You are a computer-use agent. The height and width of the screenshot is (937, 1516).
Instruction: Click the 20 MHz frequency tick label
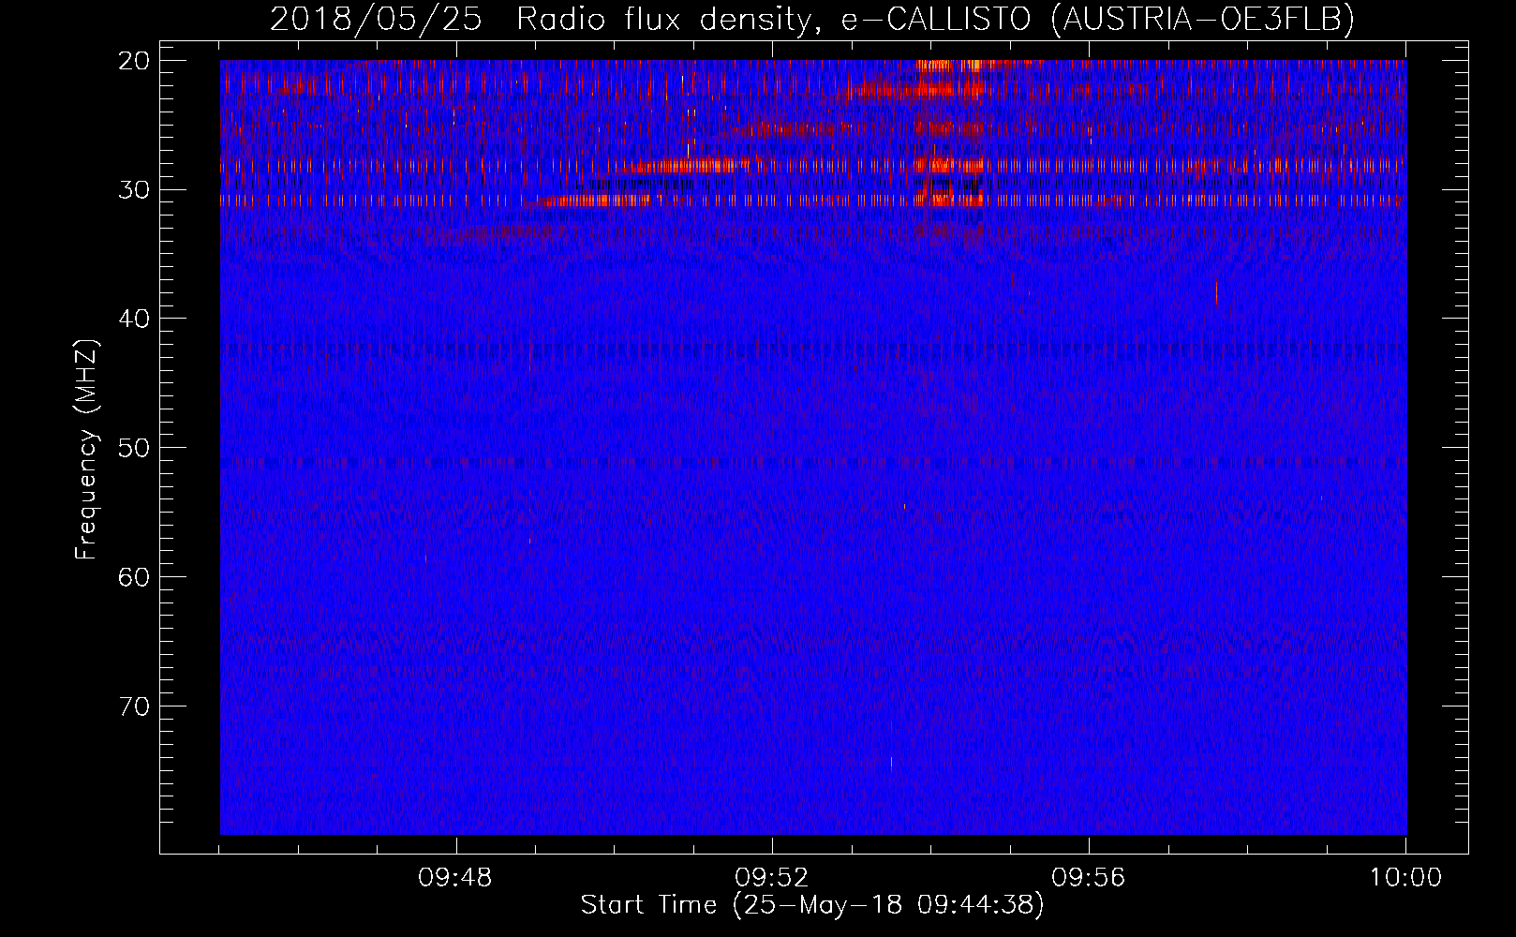[134, 61]
